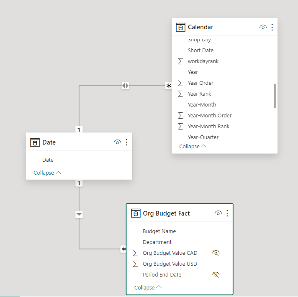298x297 pixels.
Task: Open Calendar table more options menu
Action: tap(272, 27)
